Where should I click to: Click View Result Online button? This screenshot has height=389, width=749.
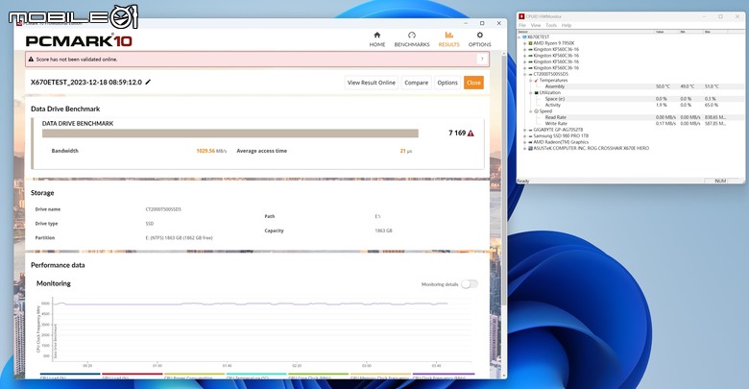pyautogui.click(x=372, y=83)
